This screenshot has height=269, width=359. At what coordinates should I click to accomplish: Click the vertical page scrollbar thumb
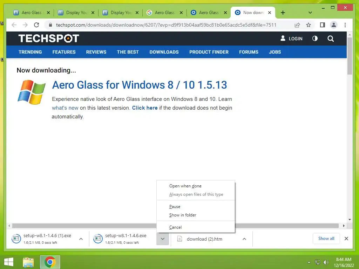[350, 56]
